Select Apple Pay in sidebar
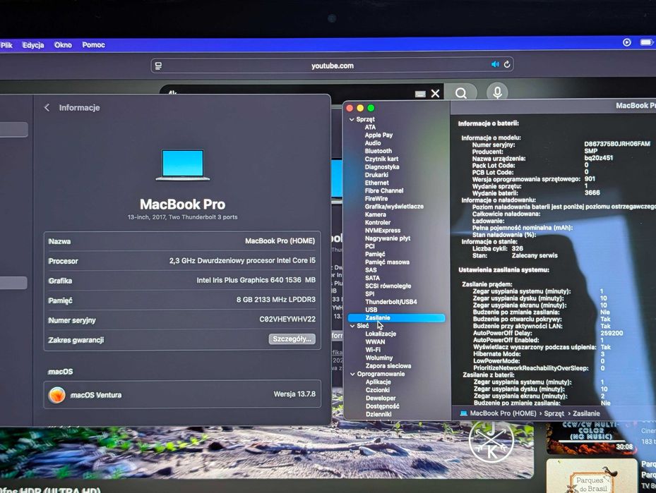This screenshot has height=493, width=656. click(378, 135)
